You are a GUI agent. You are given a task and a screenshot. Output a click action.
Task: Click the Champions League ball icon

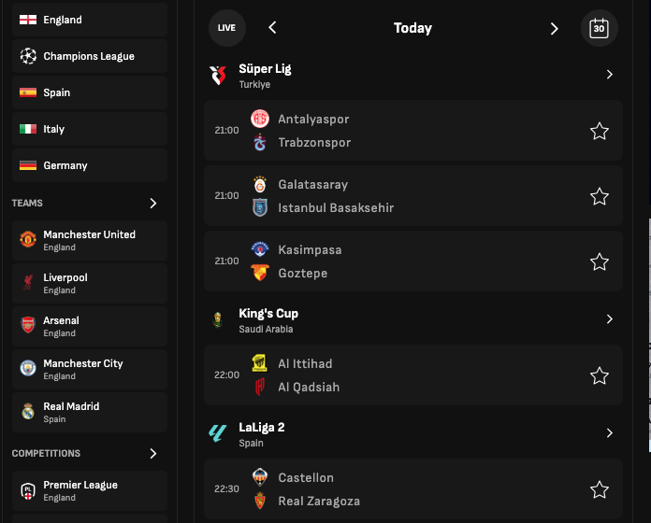tap(28, 56)
